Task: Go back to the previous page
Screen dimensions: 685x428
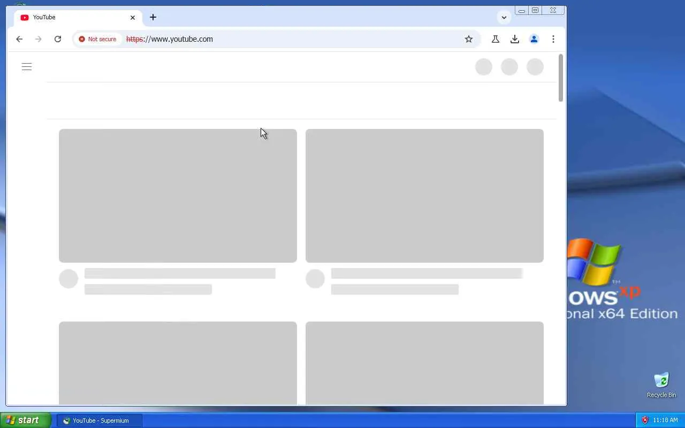Action: click(19, 39)
